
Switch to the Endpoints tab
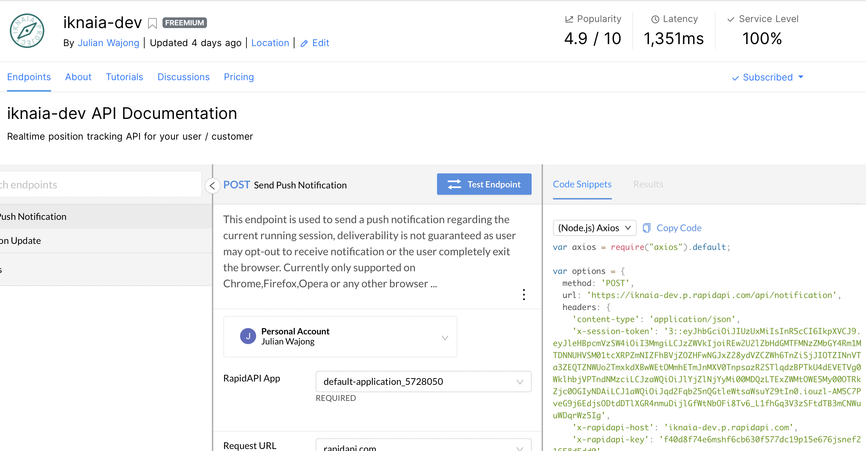(29, 77)
